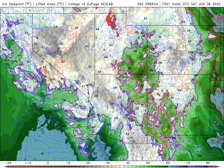Viewport: 224px width, 168px height.
Task: Click the dewpoint value 30 on the map
Action: click(x=36, y=44)
